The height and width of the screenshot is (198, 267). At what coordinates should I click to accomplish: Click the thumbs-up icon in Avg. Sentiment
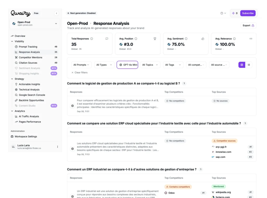(203, 39)
